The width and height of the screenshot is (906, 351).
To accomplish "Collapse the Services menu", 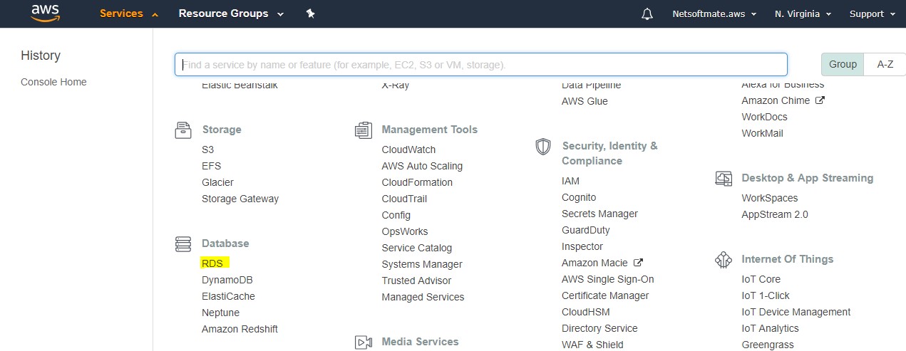I will coord(128,14).
